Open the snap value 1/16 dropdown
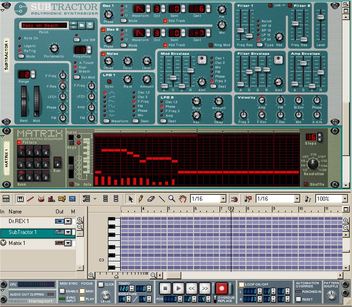This screenshot has width=352, height=307. [223, 199]
